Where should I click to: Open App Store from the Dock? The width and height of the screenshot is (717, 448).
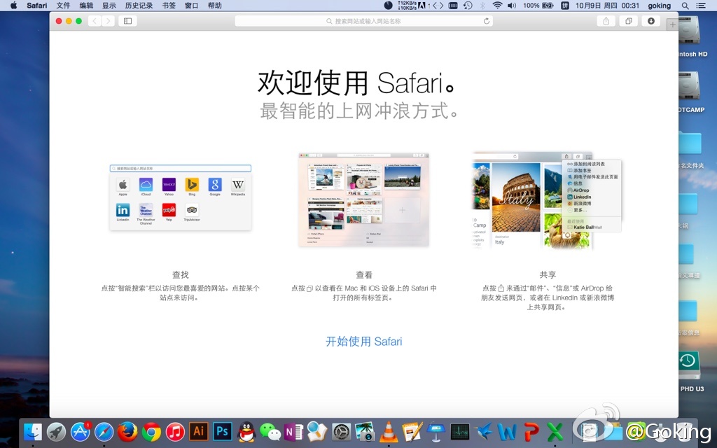pyautogui.click(x=81, y=431)
